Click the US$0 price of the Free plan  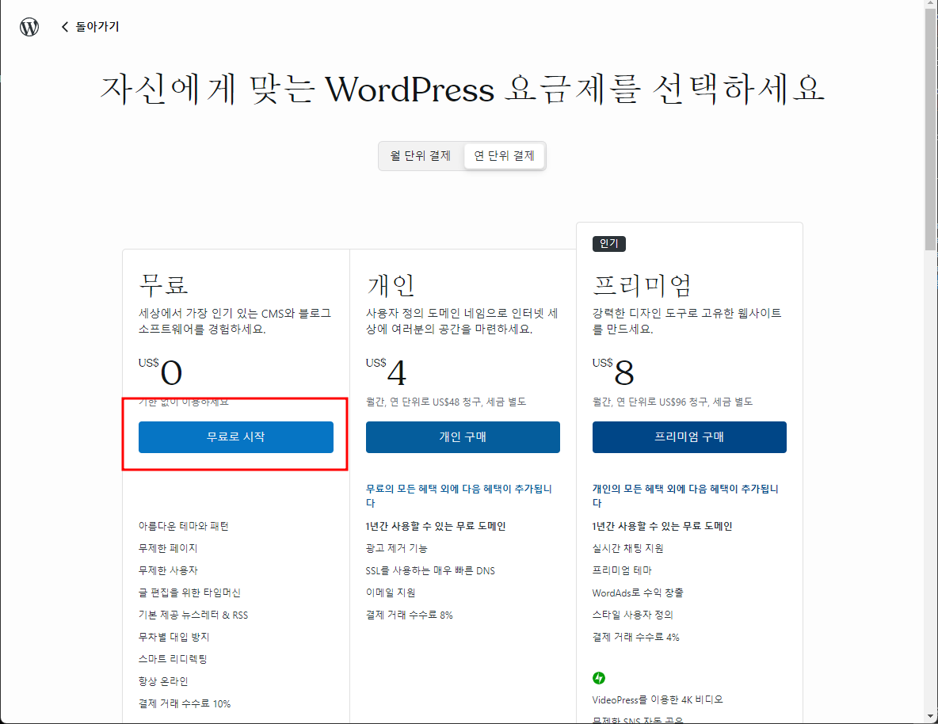(160, 372)
